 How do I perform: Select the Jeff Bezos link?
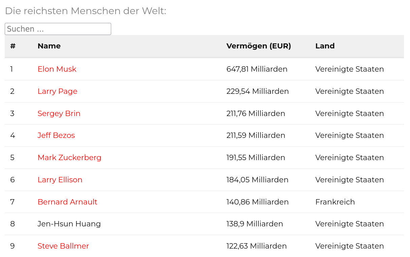(56, 135)
